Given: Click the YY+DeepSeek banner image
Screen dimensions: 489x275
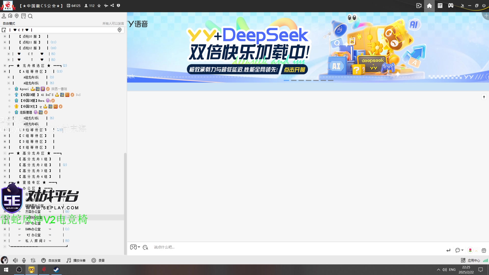Looking at the screenshot, I should tap(308, 47).
